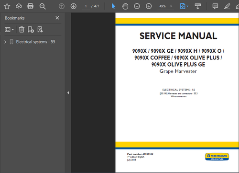The height and width of the screenshot is (173, 239).
Task: Enable scrolling mode keyboard icon
Action: pos(198,6)
